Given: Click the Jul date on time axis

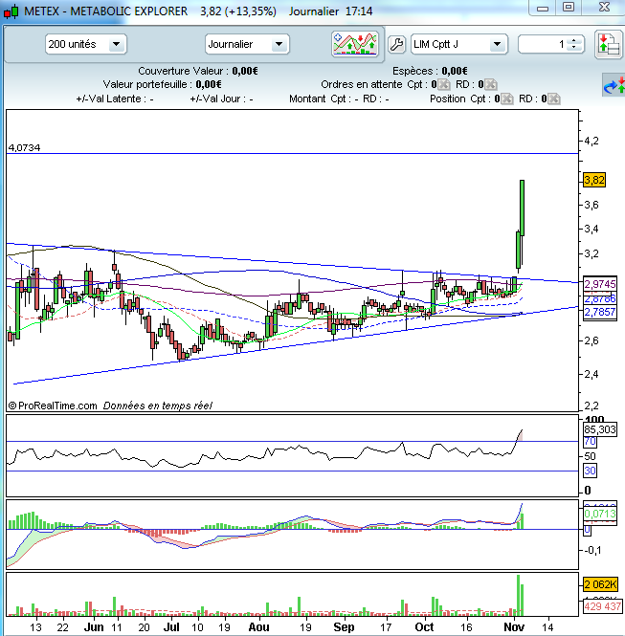Looking at the screenshot, I should point(171,627).
